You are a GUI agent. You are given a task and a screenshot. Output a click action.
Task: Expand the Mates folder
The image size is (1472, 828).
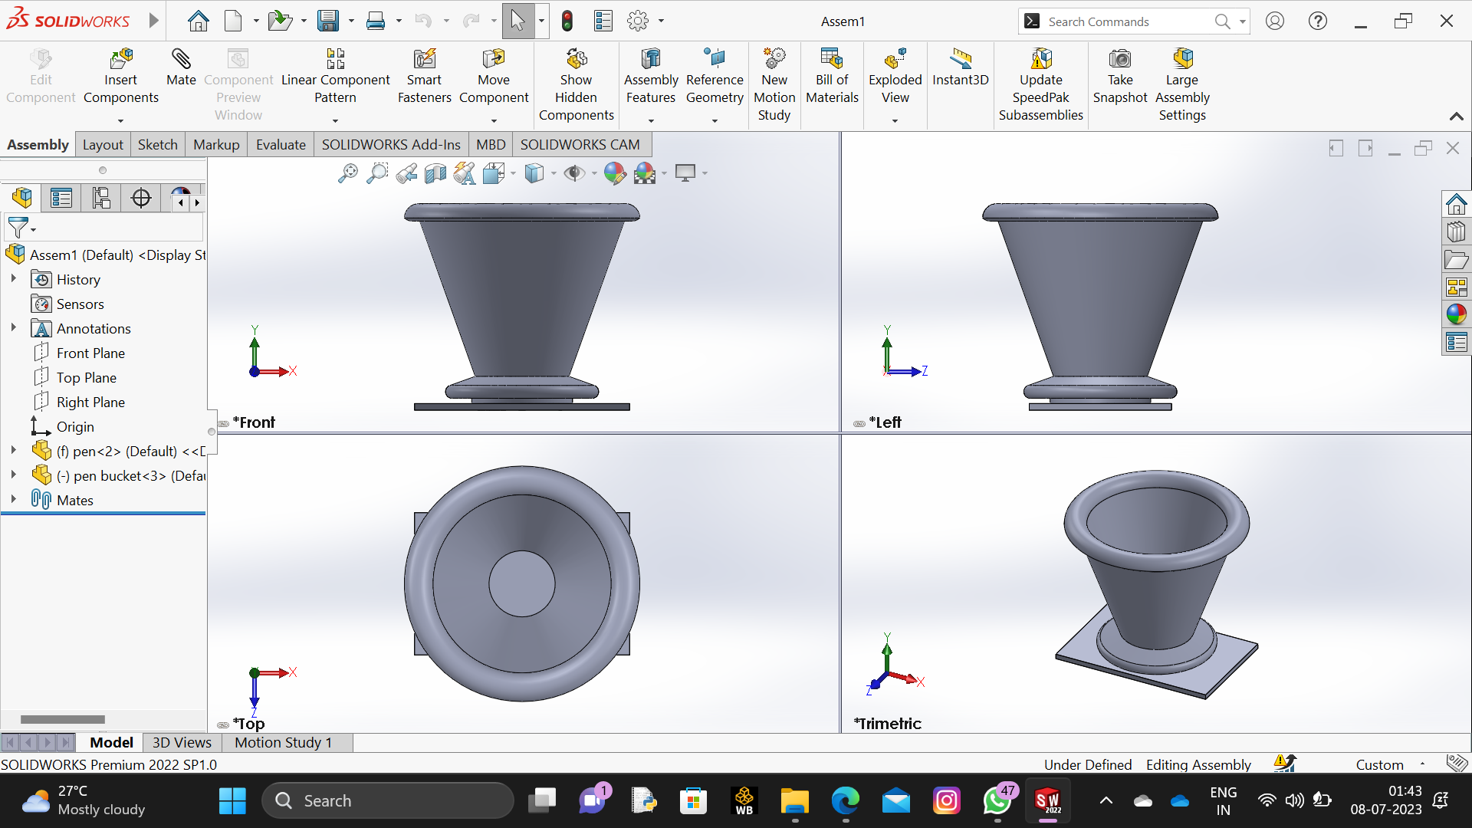click(x=13, y=499)
